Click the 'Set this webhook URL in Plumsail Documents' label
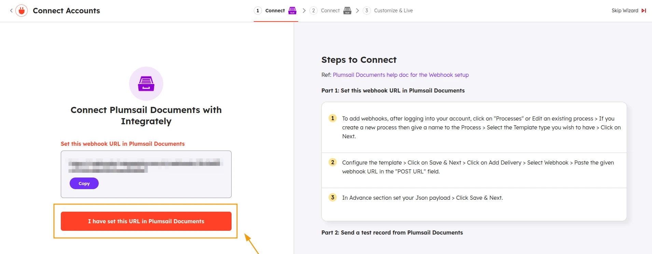The height and width of the screenshot is (254, 652). pos(123,144)
